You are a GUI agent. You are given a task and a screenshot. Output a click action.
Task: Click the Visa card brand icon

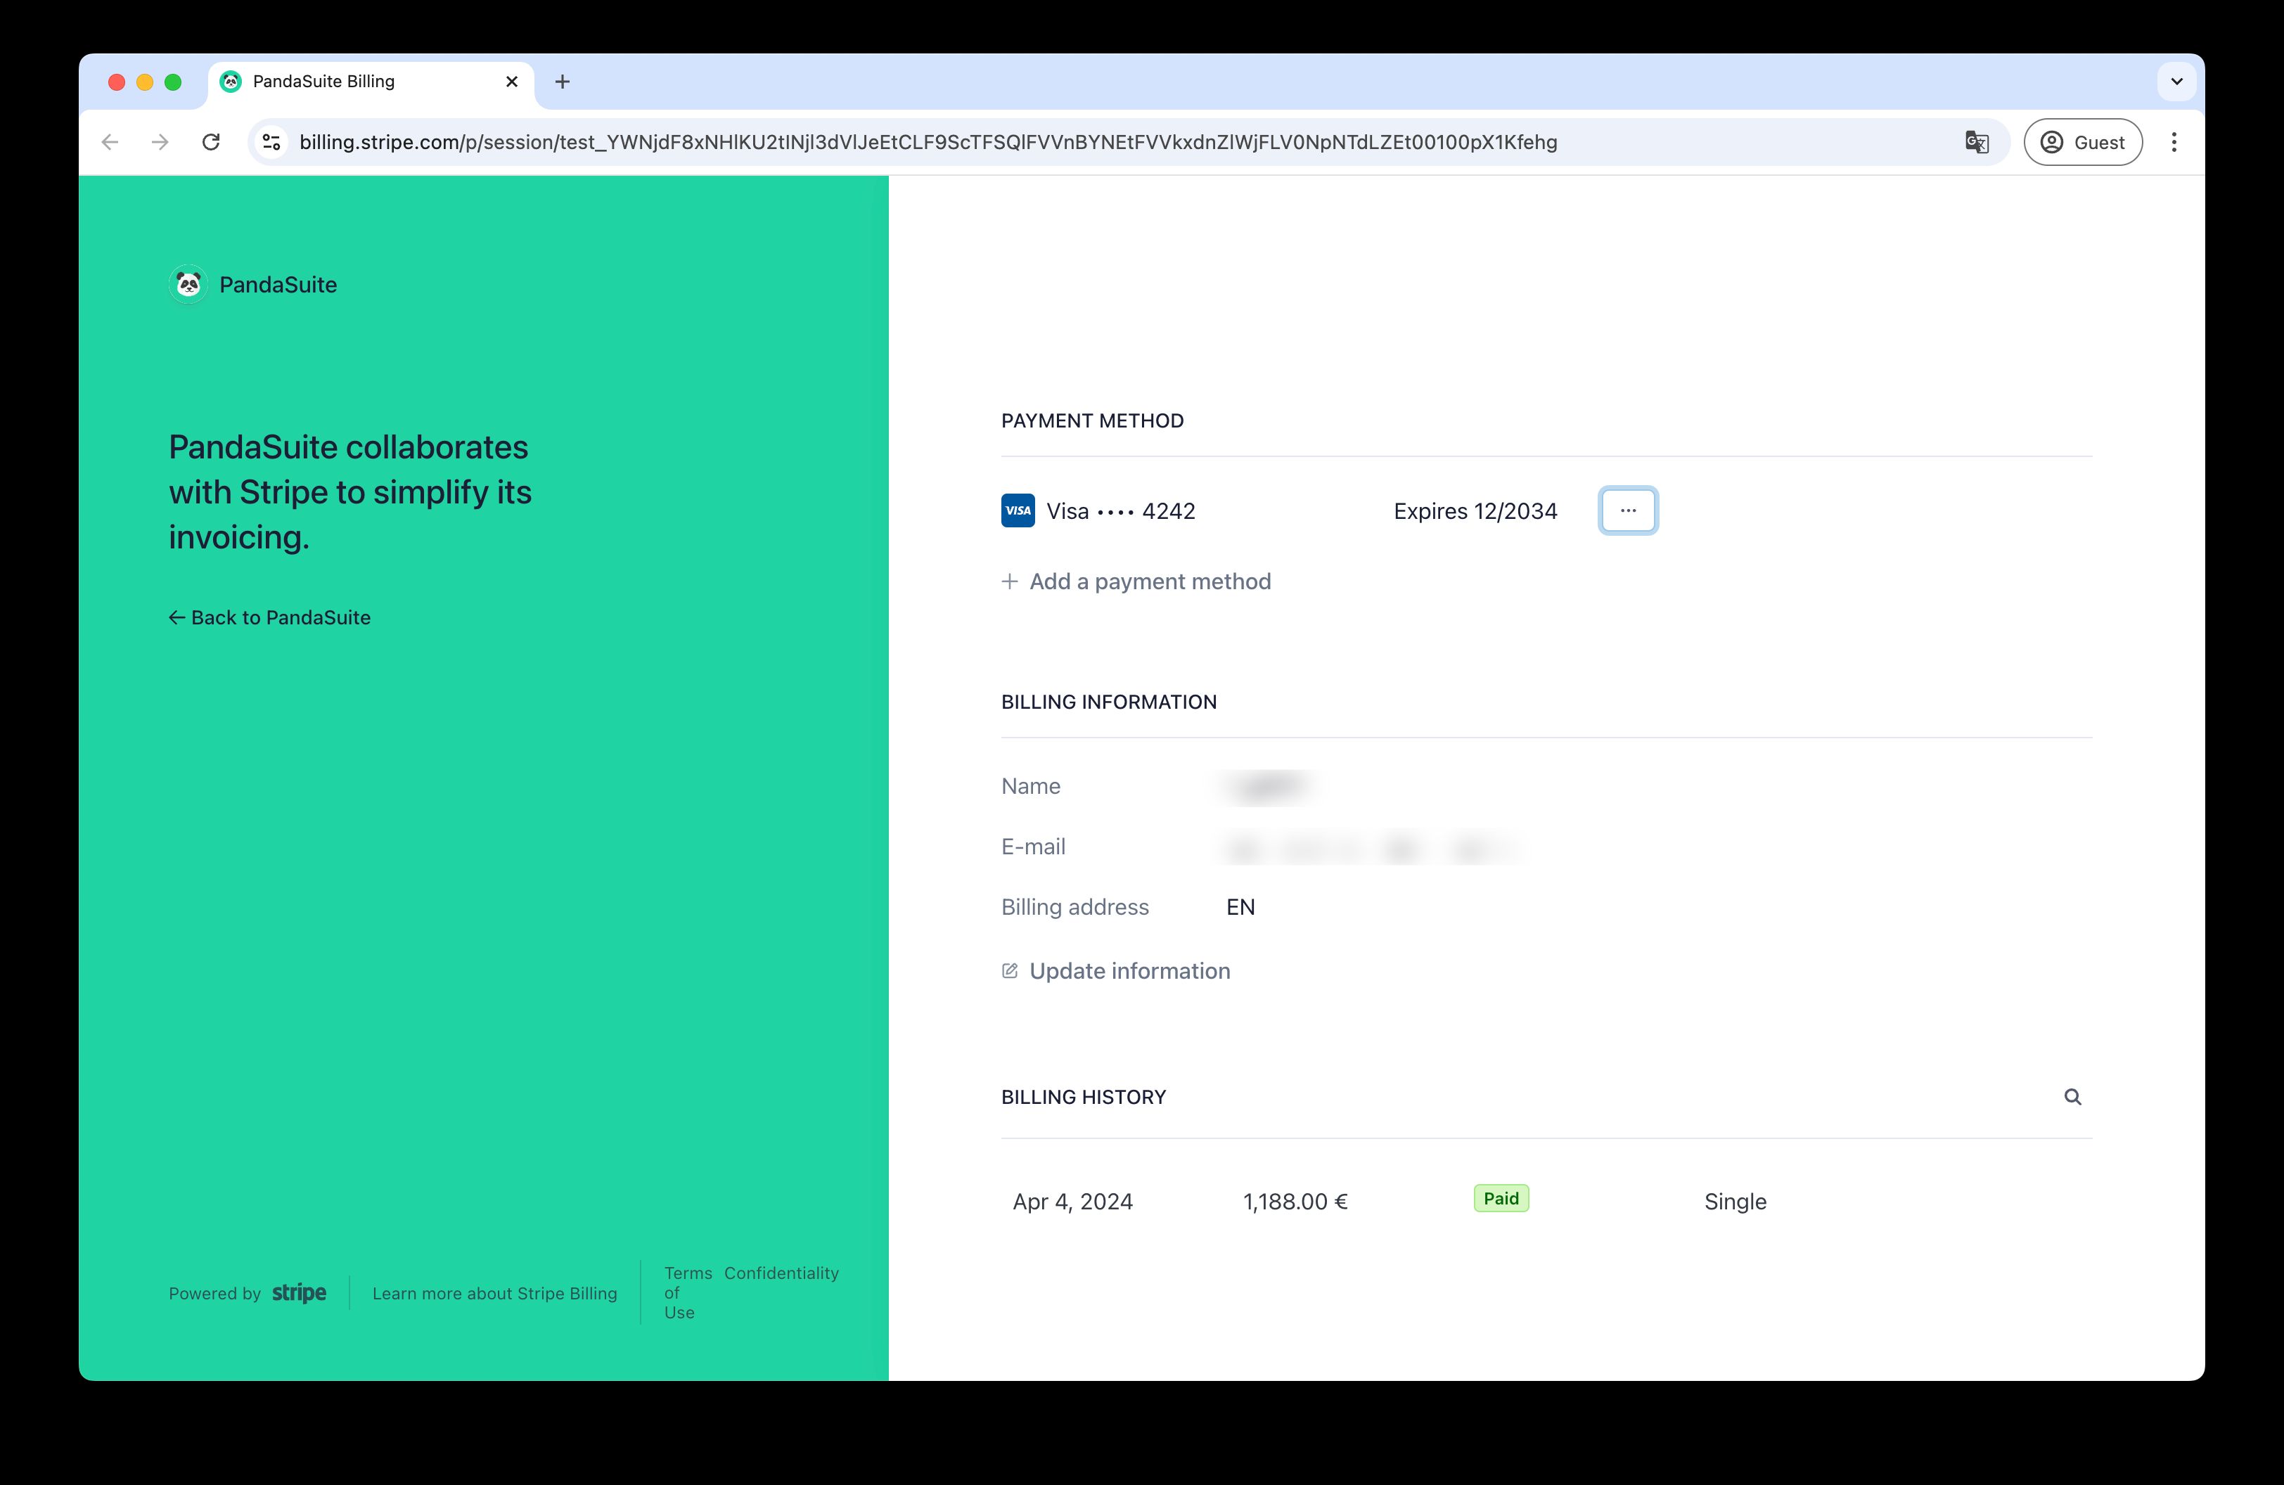coord(1018,510)
